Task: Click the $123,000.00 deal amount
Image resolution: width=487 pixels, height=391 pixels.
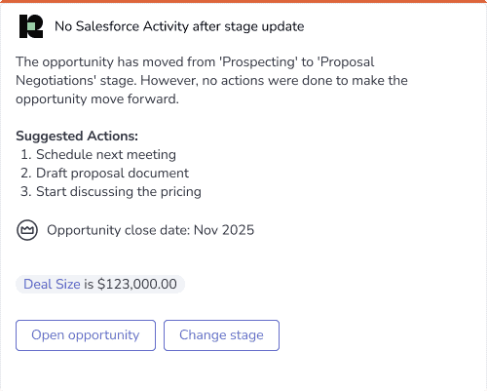Action: pos(137,284)
